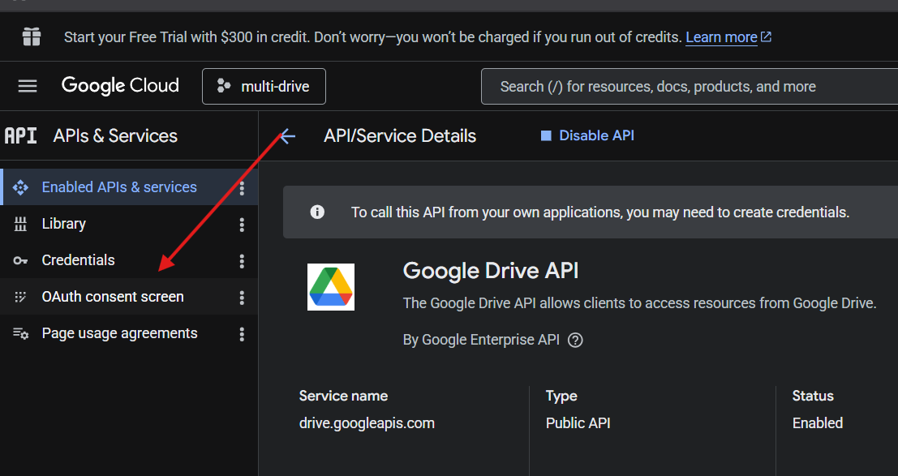The image size is (898, 476).
Task: Open the Learn more link
Action: coord(728,37)
